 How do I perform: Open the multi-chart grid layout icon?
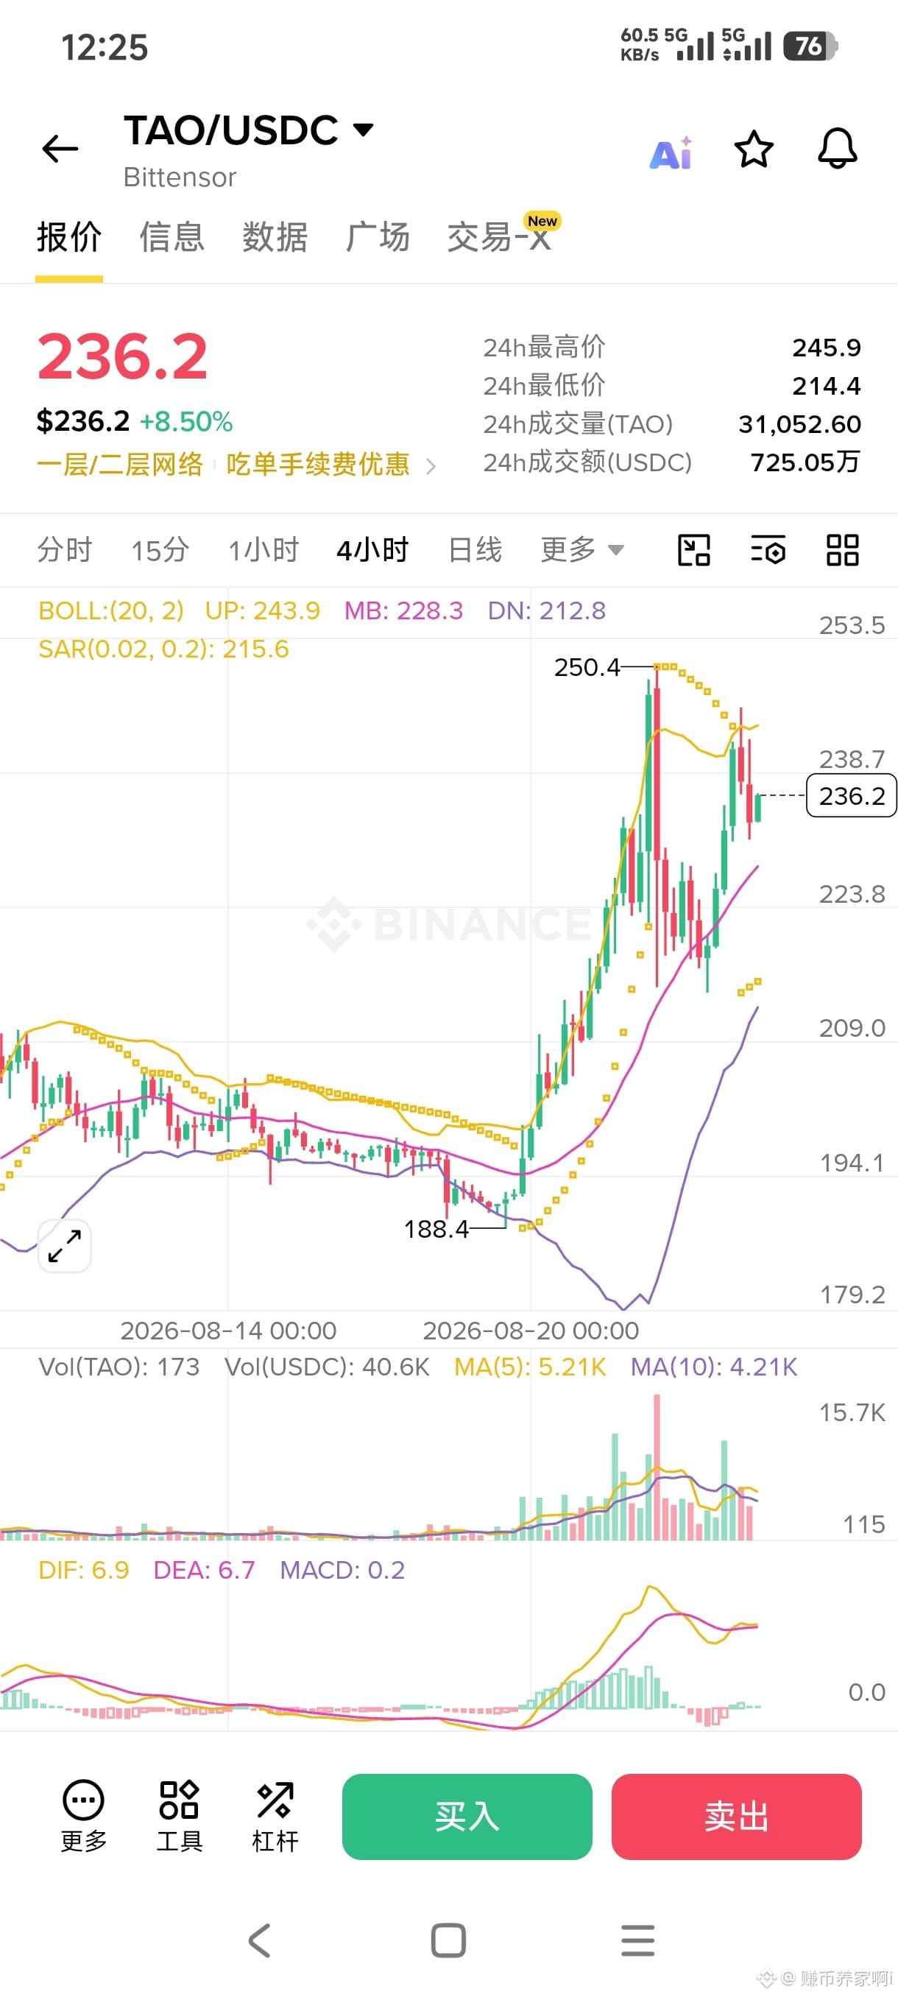pos(842,550)
